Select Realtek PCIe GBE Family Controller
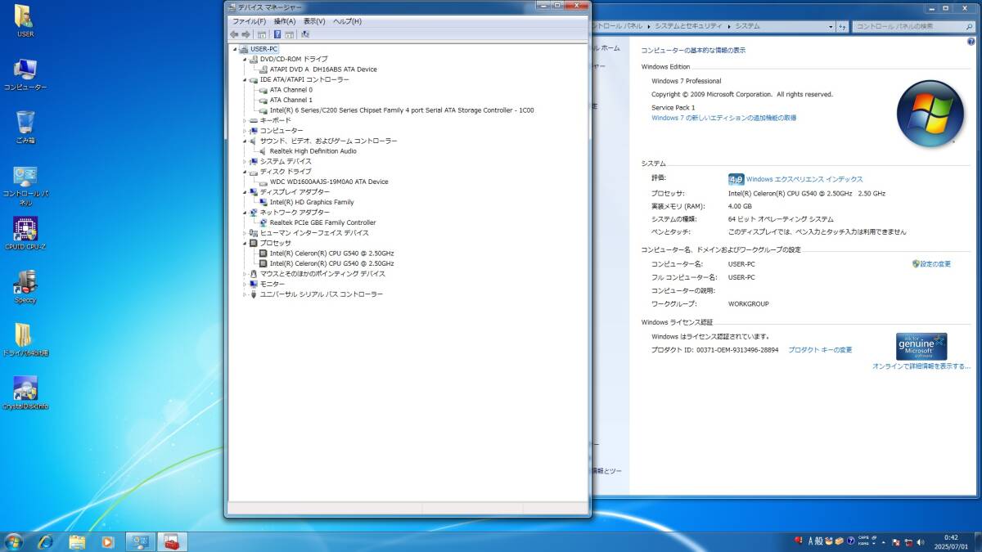Image resolution: width=982 pixels, height=552 pixels. coord(322,222)
